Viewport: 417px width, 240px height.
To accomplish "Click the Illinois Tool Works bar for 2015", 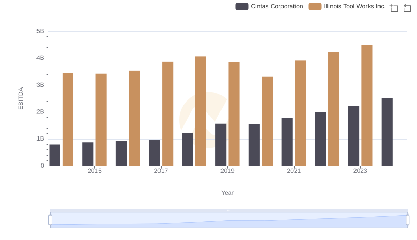I will [x=101, y=120].
